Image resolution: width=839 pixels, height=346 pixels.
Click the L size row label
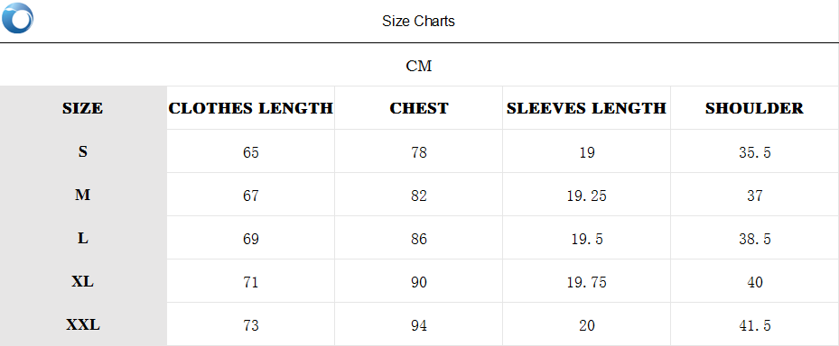pos(83,238)
